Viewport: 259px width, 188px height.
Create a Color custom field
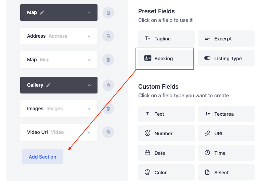pos(166,173)
